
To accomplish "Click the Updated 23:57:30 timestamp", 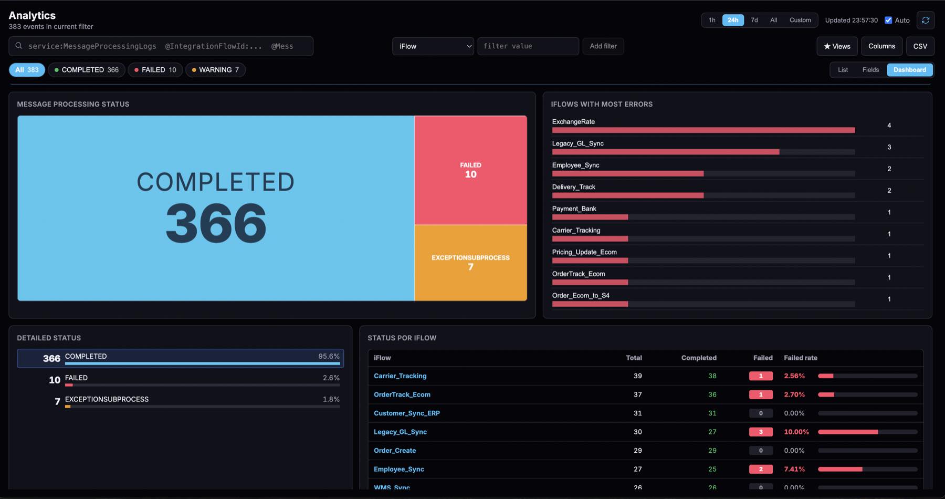I will tap(851, 20).
